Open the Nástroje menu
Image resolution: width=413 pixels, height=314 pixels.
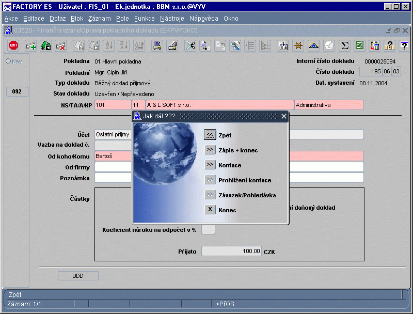[172, 19]
